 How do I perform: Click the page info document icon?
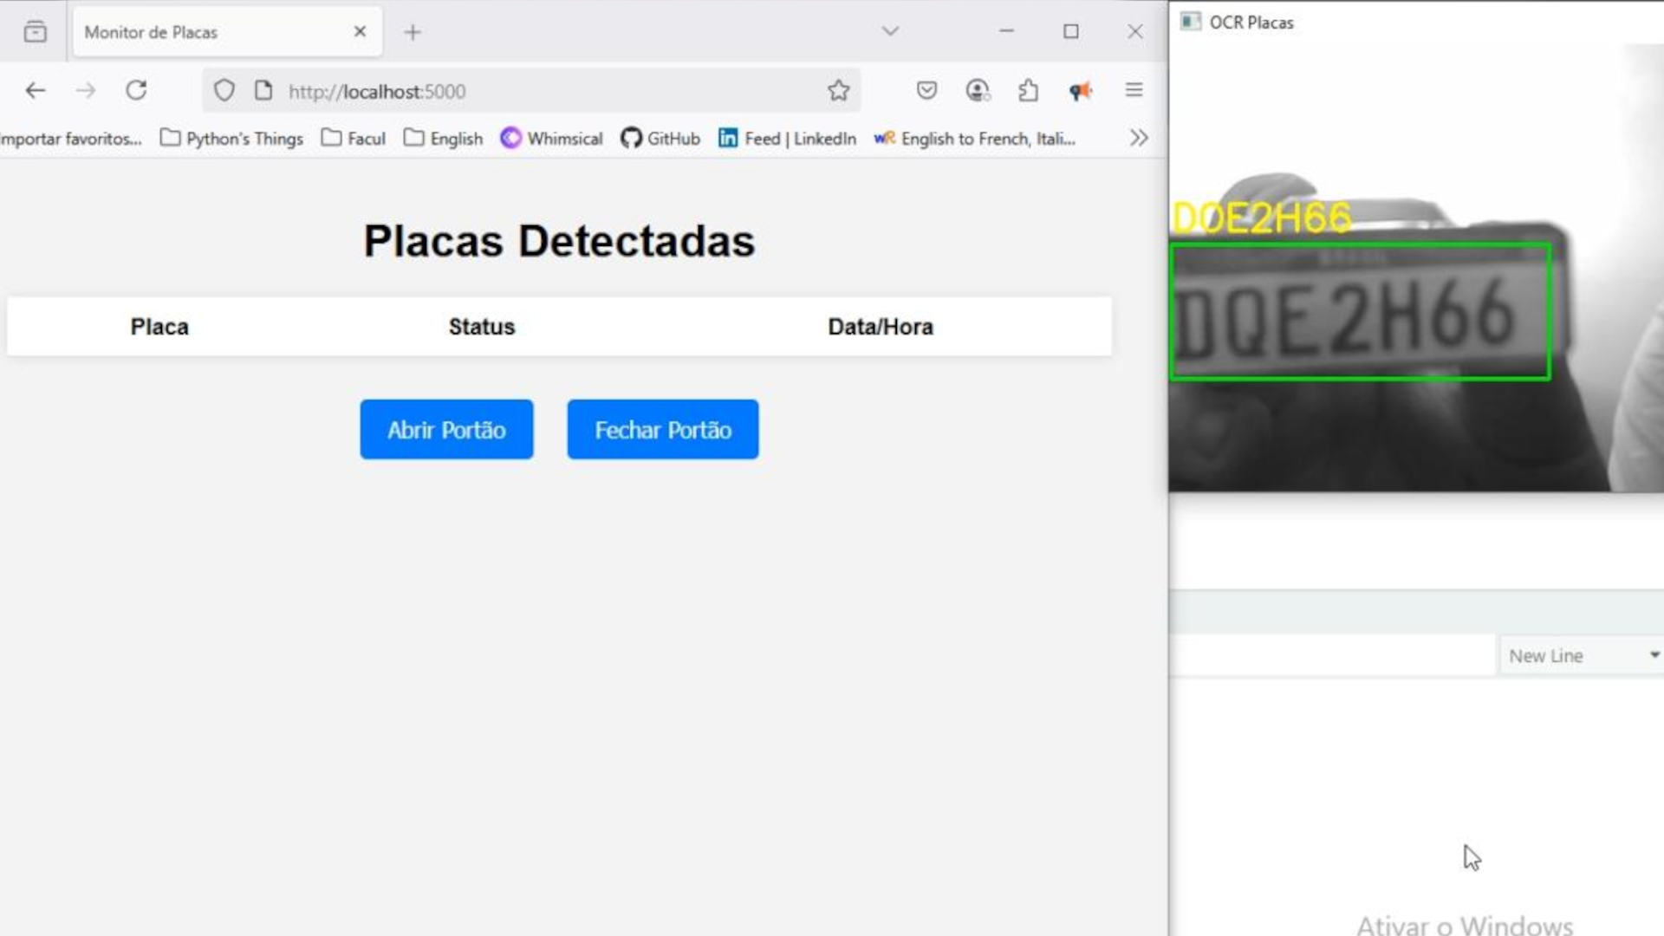[x=263, y=90]
